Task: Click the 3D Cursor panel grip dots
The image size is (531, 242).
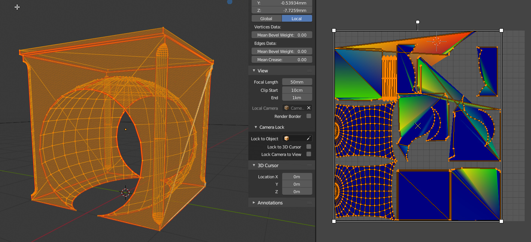Action: pyautogui.click(x=309, y=165)
